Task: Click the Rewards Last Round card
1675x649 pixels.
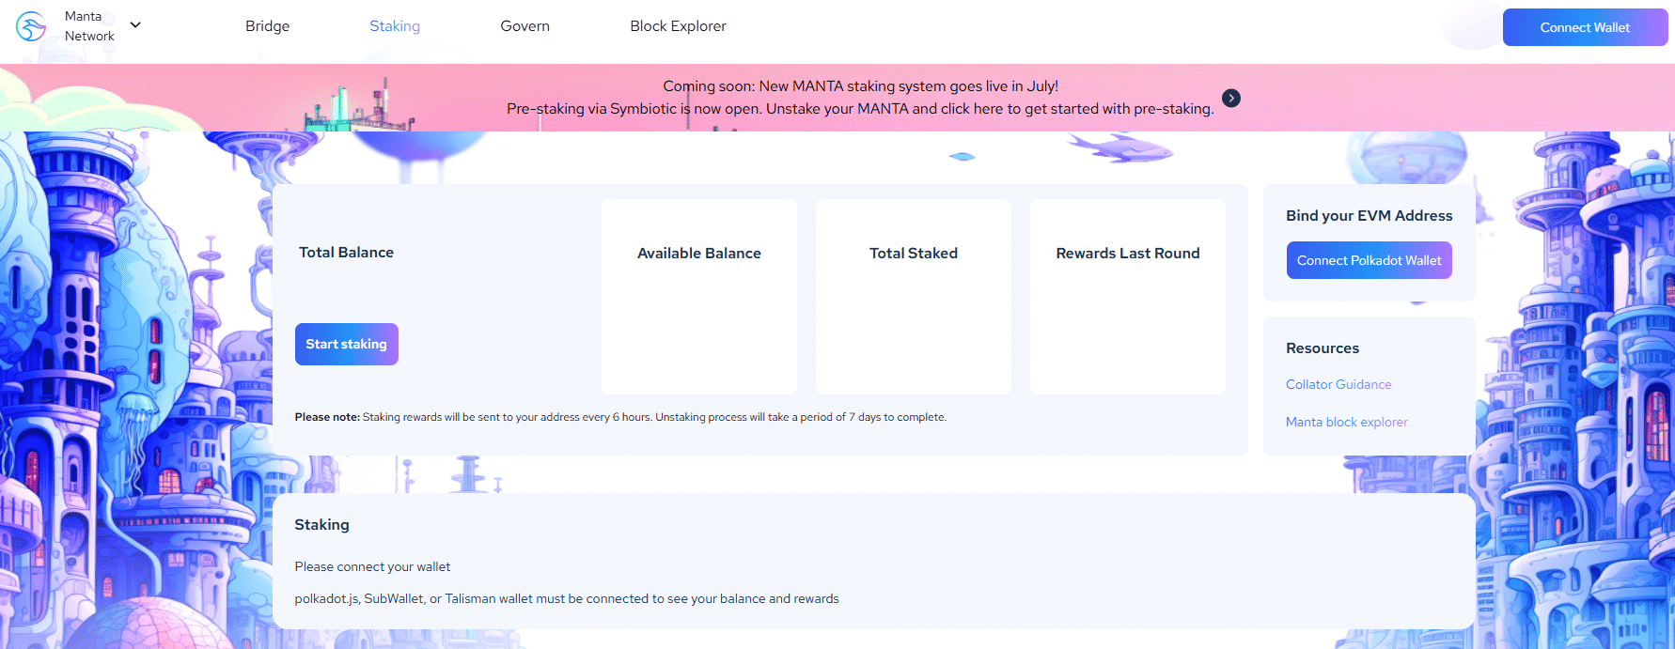Action: (x=1128, y=297)
